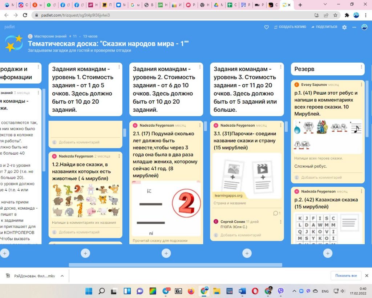Open the padlet three-dot more menu in header
Image resolution: width=372 pixels, height=298 pixels.
[x=354, y=27]
